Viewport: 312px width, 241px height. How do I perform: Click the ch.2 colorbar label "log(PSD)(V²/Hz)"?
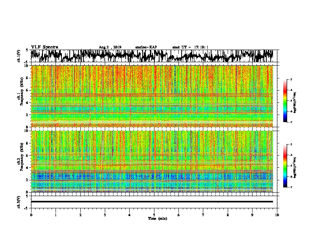coord(295,167)
